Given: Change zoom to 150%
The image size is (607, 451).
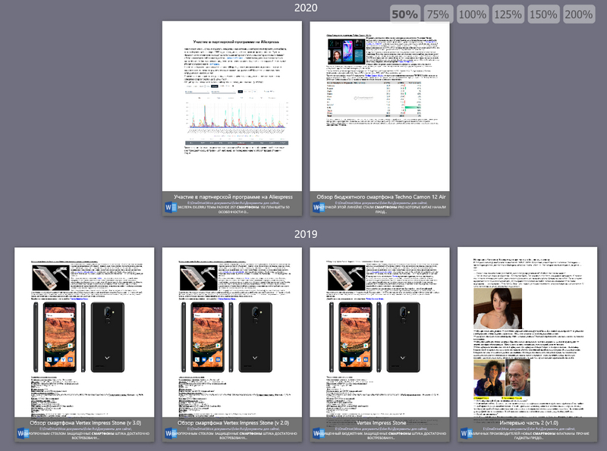Looking at the screenshot, I should pos(543,14).
